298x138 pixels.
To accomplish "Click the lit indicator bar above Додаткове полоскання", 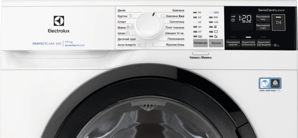I will pyautogui.click(x=248, y=37).
